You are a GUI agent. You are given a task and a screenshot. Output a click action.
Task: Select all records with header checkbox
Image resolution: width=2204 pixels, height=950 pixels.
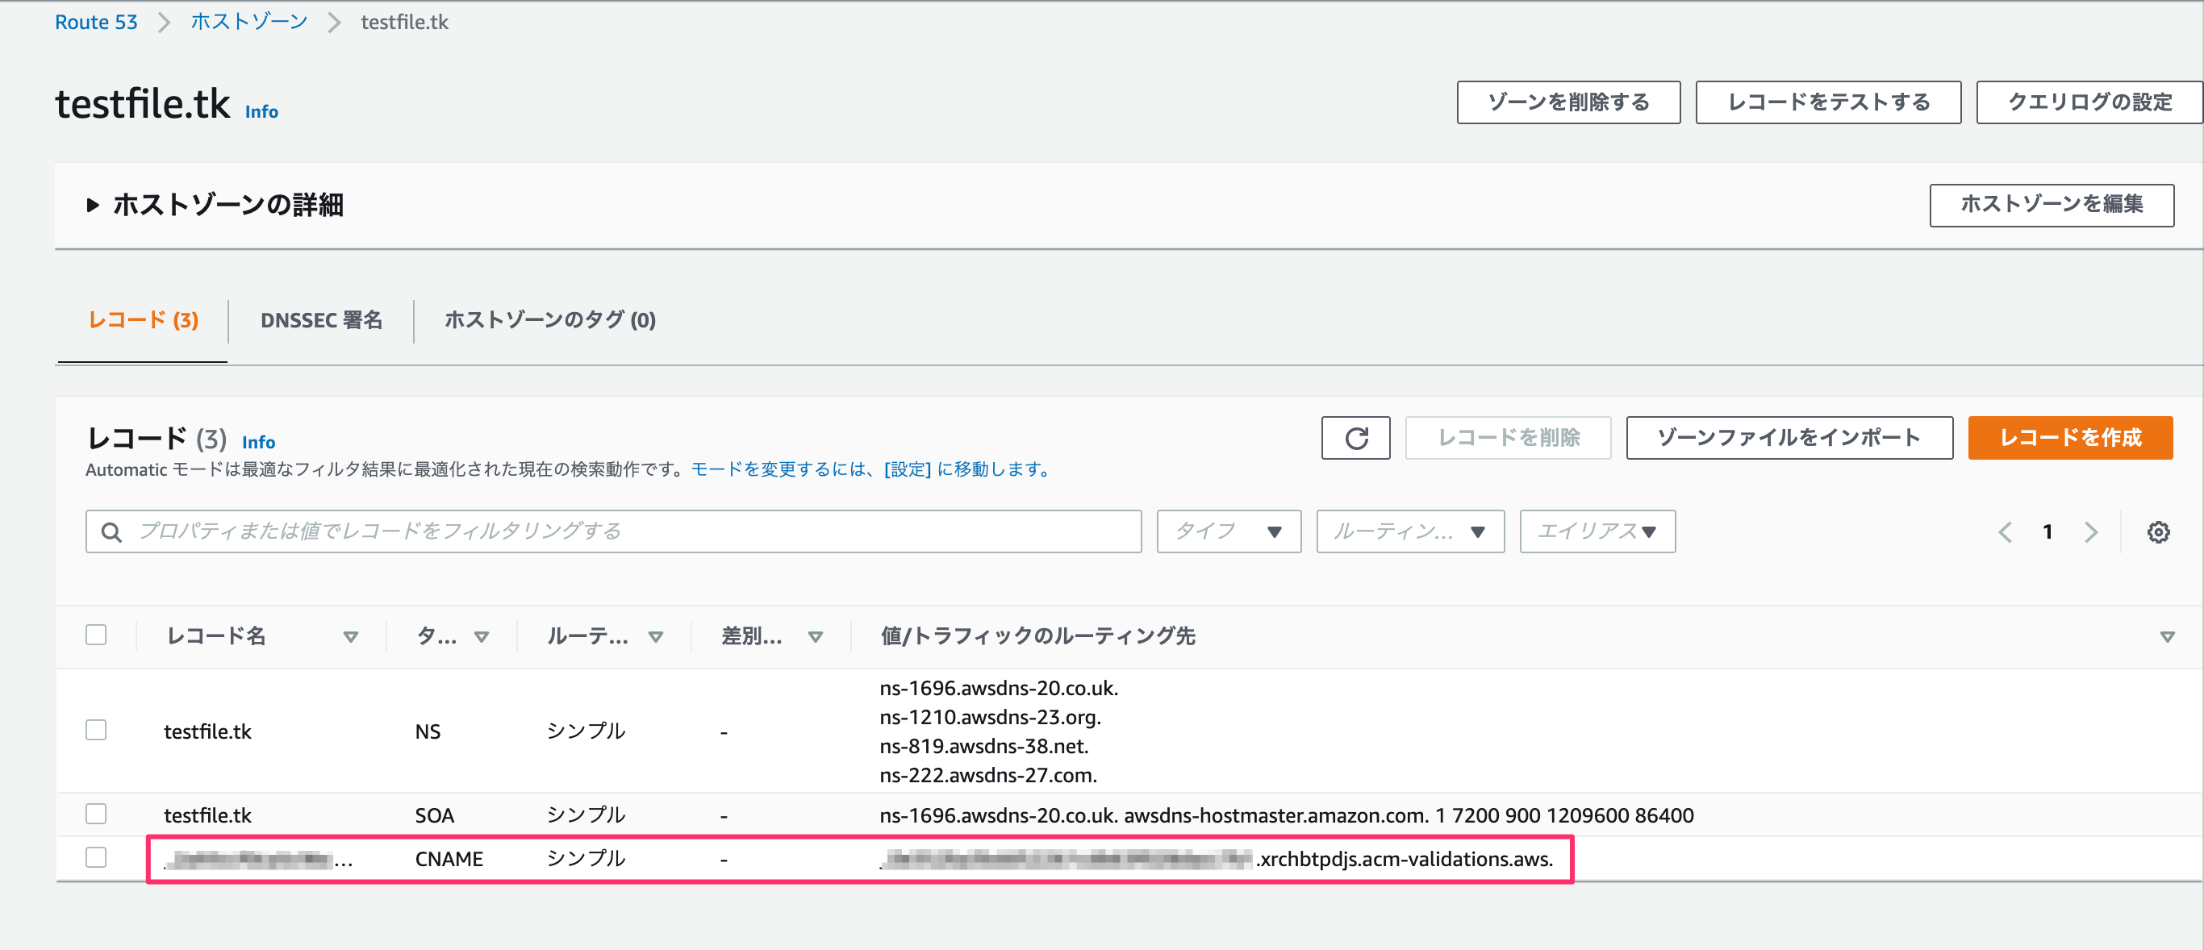tap(97, 635)
